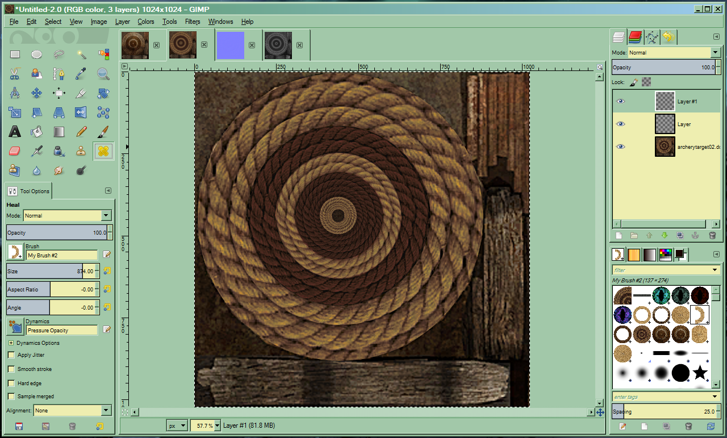Image resolution: width=727 pixels, height=438 pixels.
Task: Activate the Zoom tool
Action: [x=103, y=74]
